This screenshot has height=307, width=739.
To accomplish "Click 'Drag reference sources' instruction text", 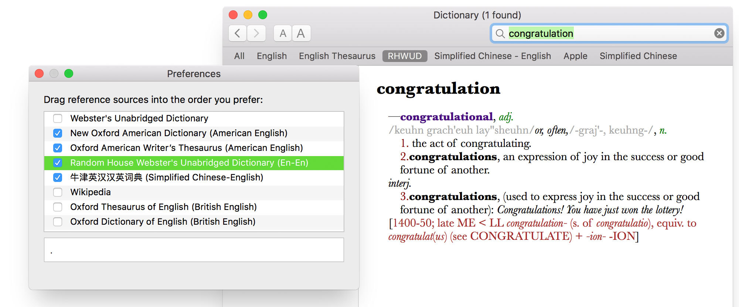I will pos(153,100).
